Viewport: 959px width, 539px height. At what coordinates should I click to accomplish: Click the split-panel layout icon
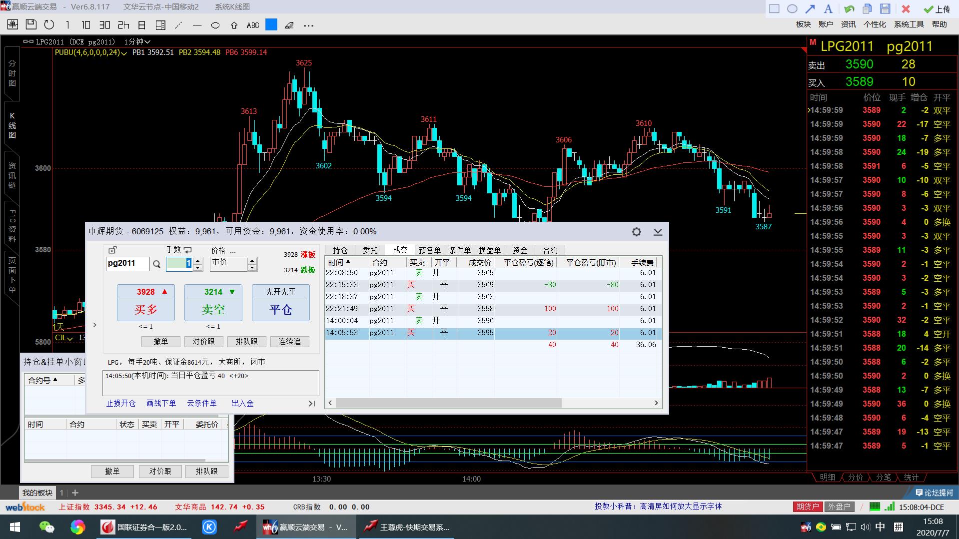tap(160, 24)
